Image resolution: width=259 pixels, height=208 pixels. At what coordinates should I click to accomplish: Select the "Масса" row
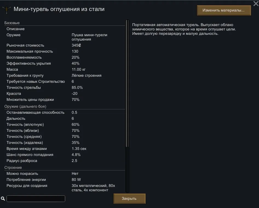(65, 69)
